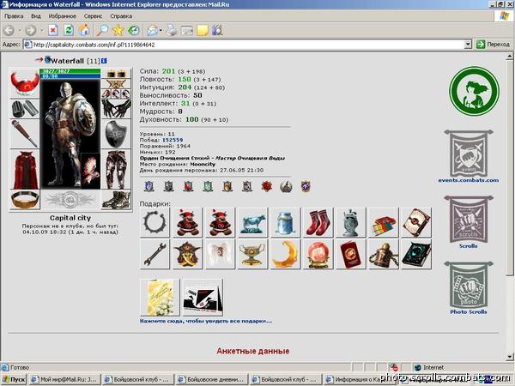Switch to Бойцовские дневники taskbar window
Viewport: 515px width, 386px height.
pos(211,380)
